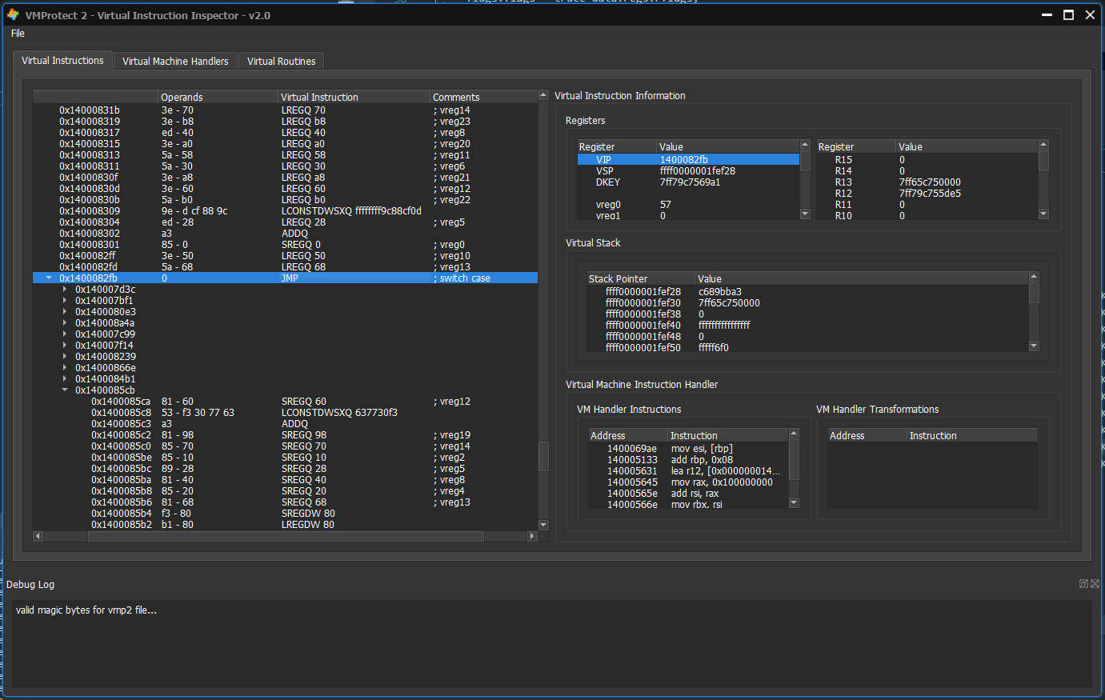The height and width of the screenshot is (700, 1105).
Task: Click the Address header in VM Handler Instructions
Action: coord(628,435)
